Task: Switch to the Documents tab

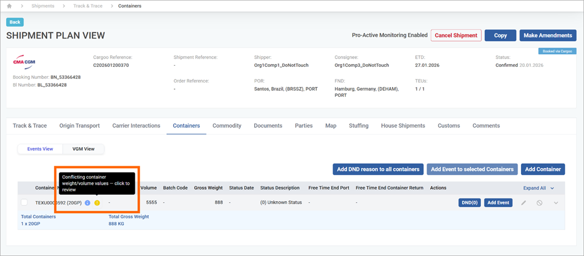Action: pos(268,126)
